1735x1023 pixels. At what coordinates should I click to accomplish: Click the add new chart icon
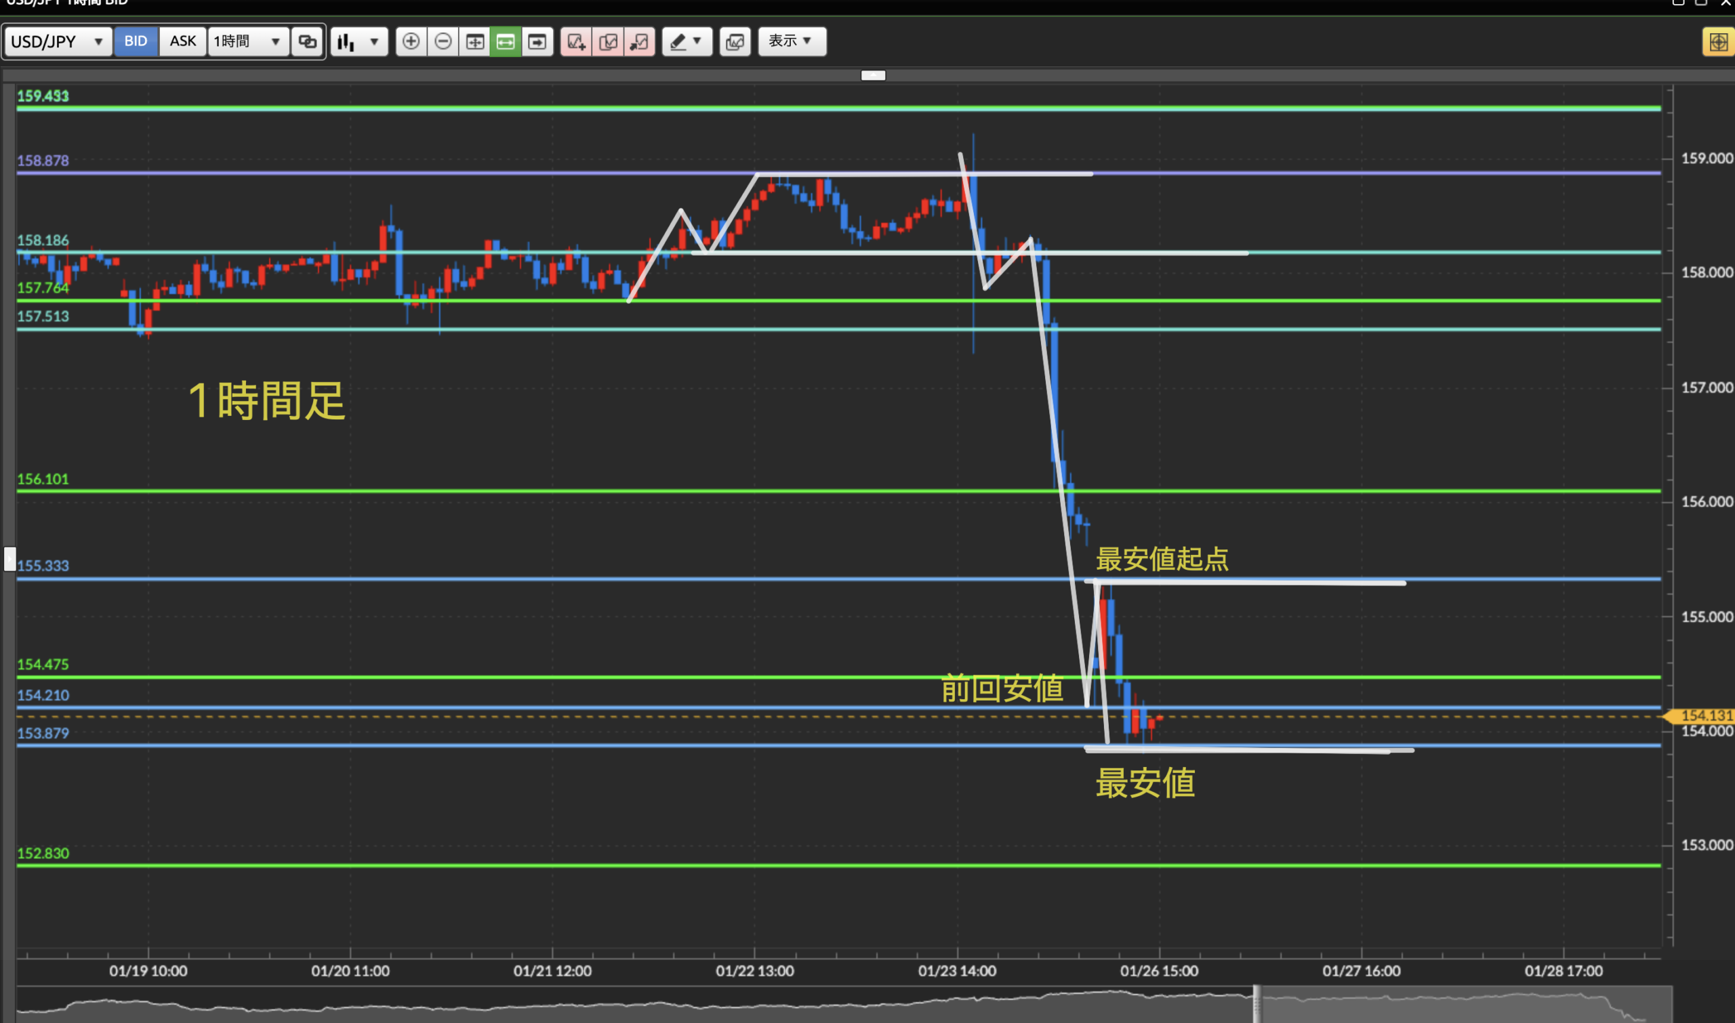pos(576,41)
